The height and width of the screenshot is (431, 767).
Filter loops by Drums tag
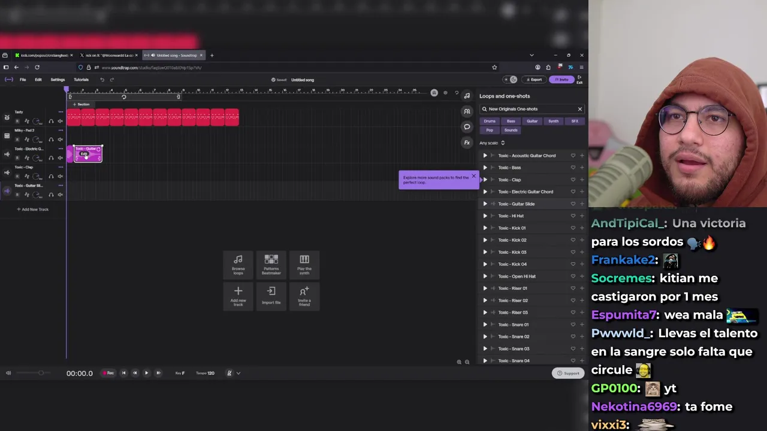pyautogui.click(x=490, y=121)
